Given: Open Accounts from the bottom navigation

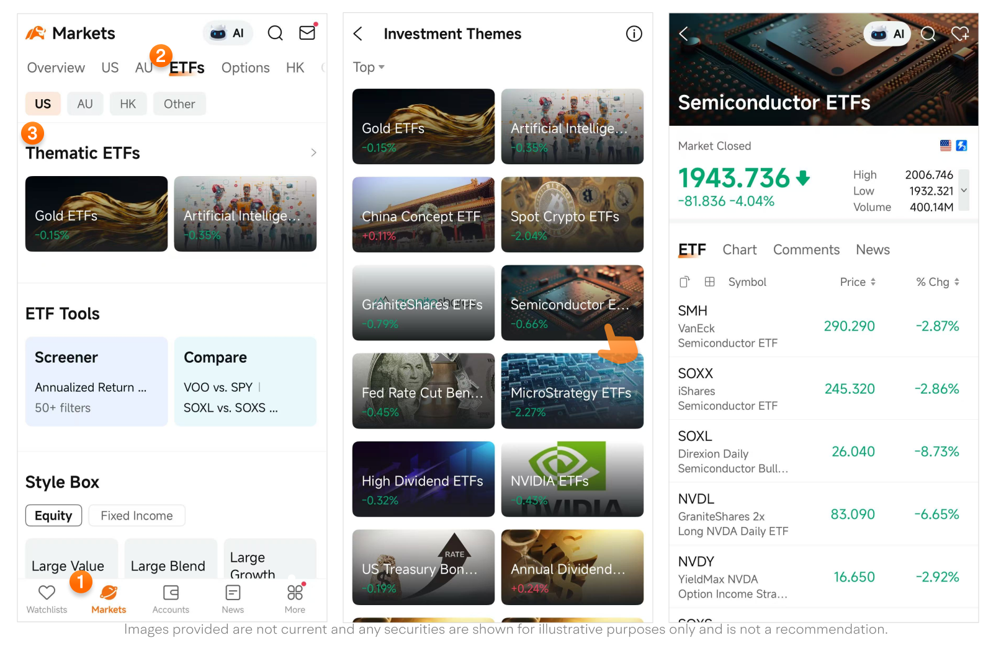Looking at the screenshot, I should (170, 598).
